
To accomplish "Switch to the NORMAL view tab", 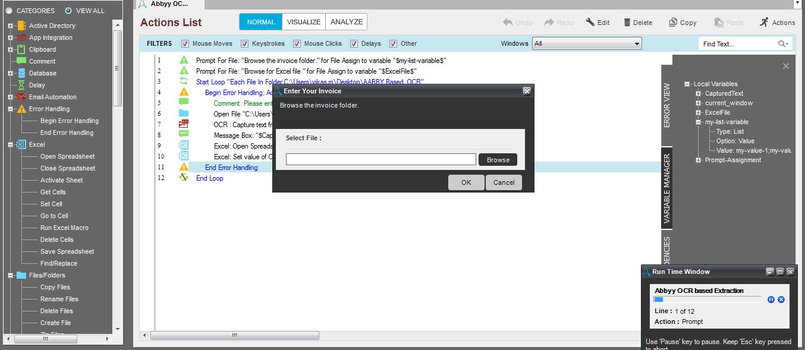I will tap(261, 22).
